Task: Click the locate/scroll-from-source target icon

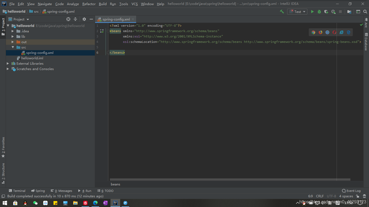Action: (x=68, y=19)
